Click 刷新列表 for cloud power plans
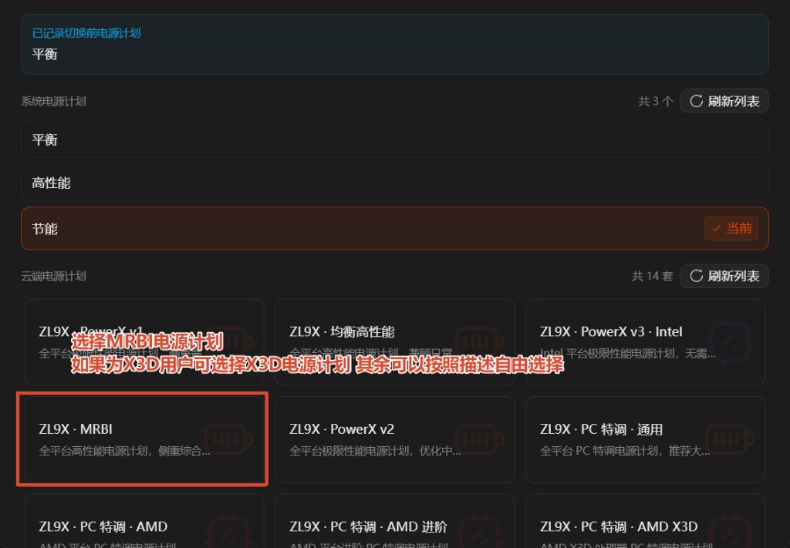 point(724,276)
